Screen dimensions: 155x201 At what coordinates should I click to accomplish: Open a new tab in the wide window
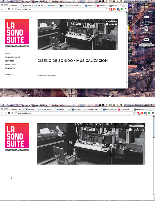[x=150, y=110]
